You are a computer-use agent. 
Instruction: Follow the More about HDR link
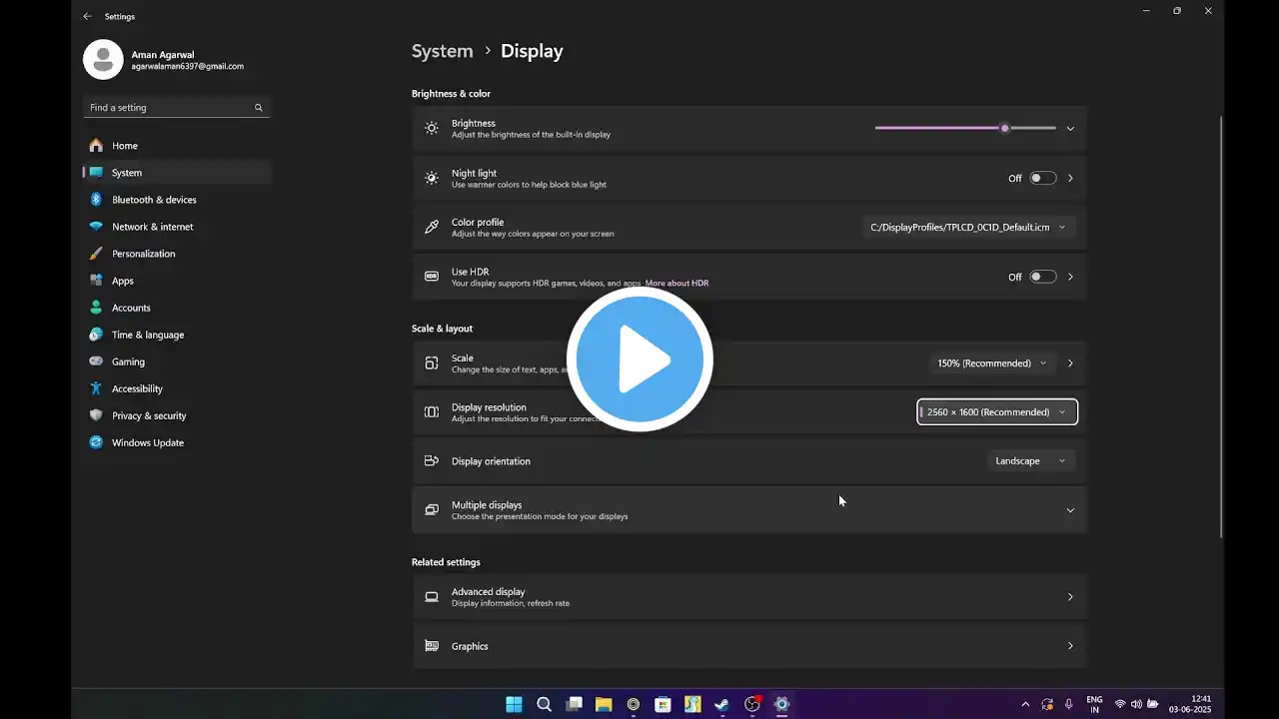[x=676, y=284]
